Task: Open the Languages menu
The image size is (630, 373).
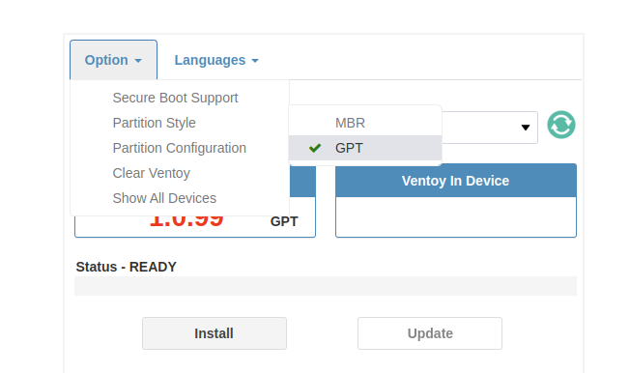Action: click(x=216, y=60)
